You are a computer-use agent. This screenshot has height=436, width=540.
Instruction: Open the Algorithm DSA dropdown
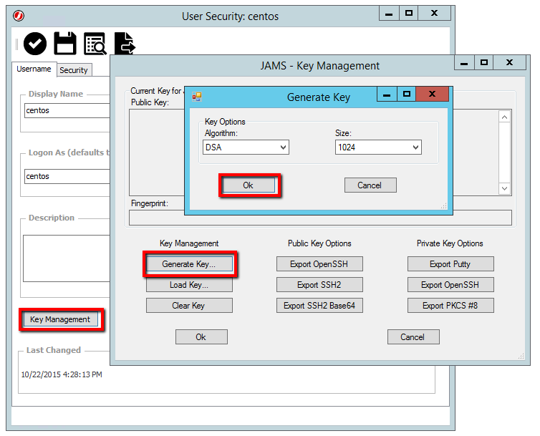pyautogui.click(x=246, y=147)
